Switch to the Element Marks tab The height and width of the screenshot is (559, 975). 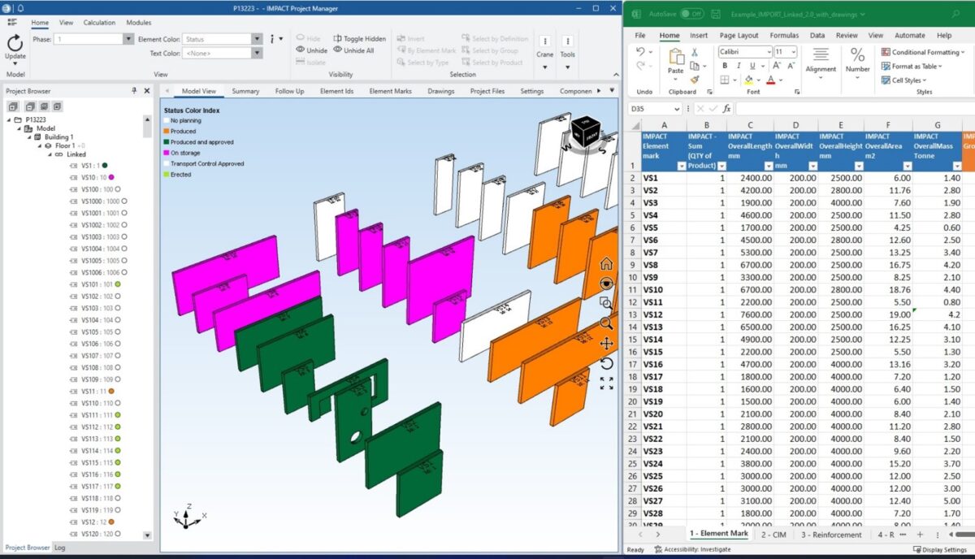392,91
